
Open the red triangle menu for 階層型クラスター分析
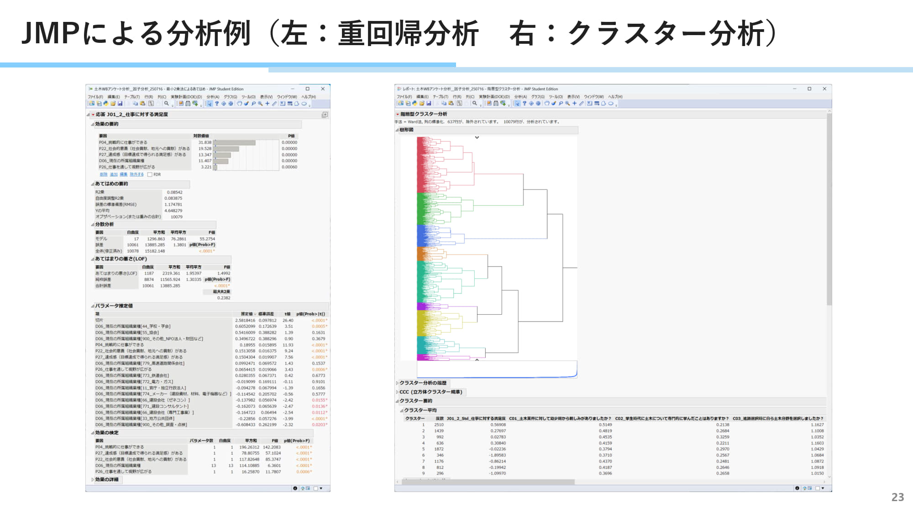click(398, 114)
